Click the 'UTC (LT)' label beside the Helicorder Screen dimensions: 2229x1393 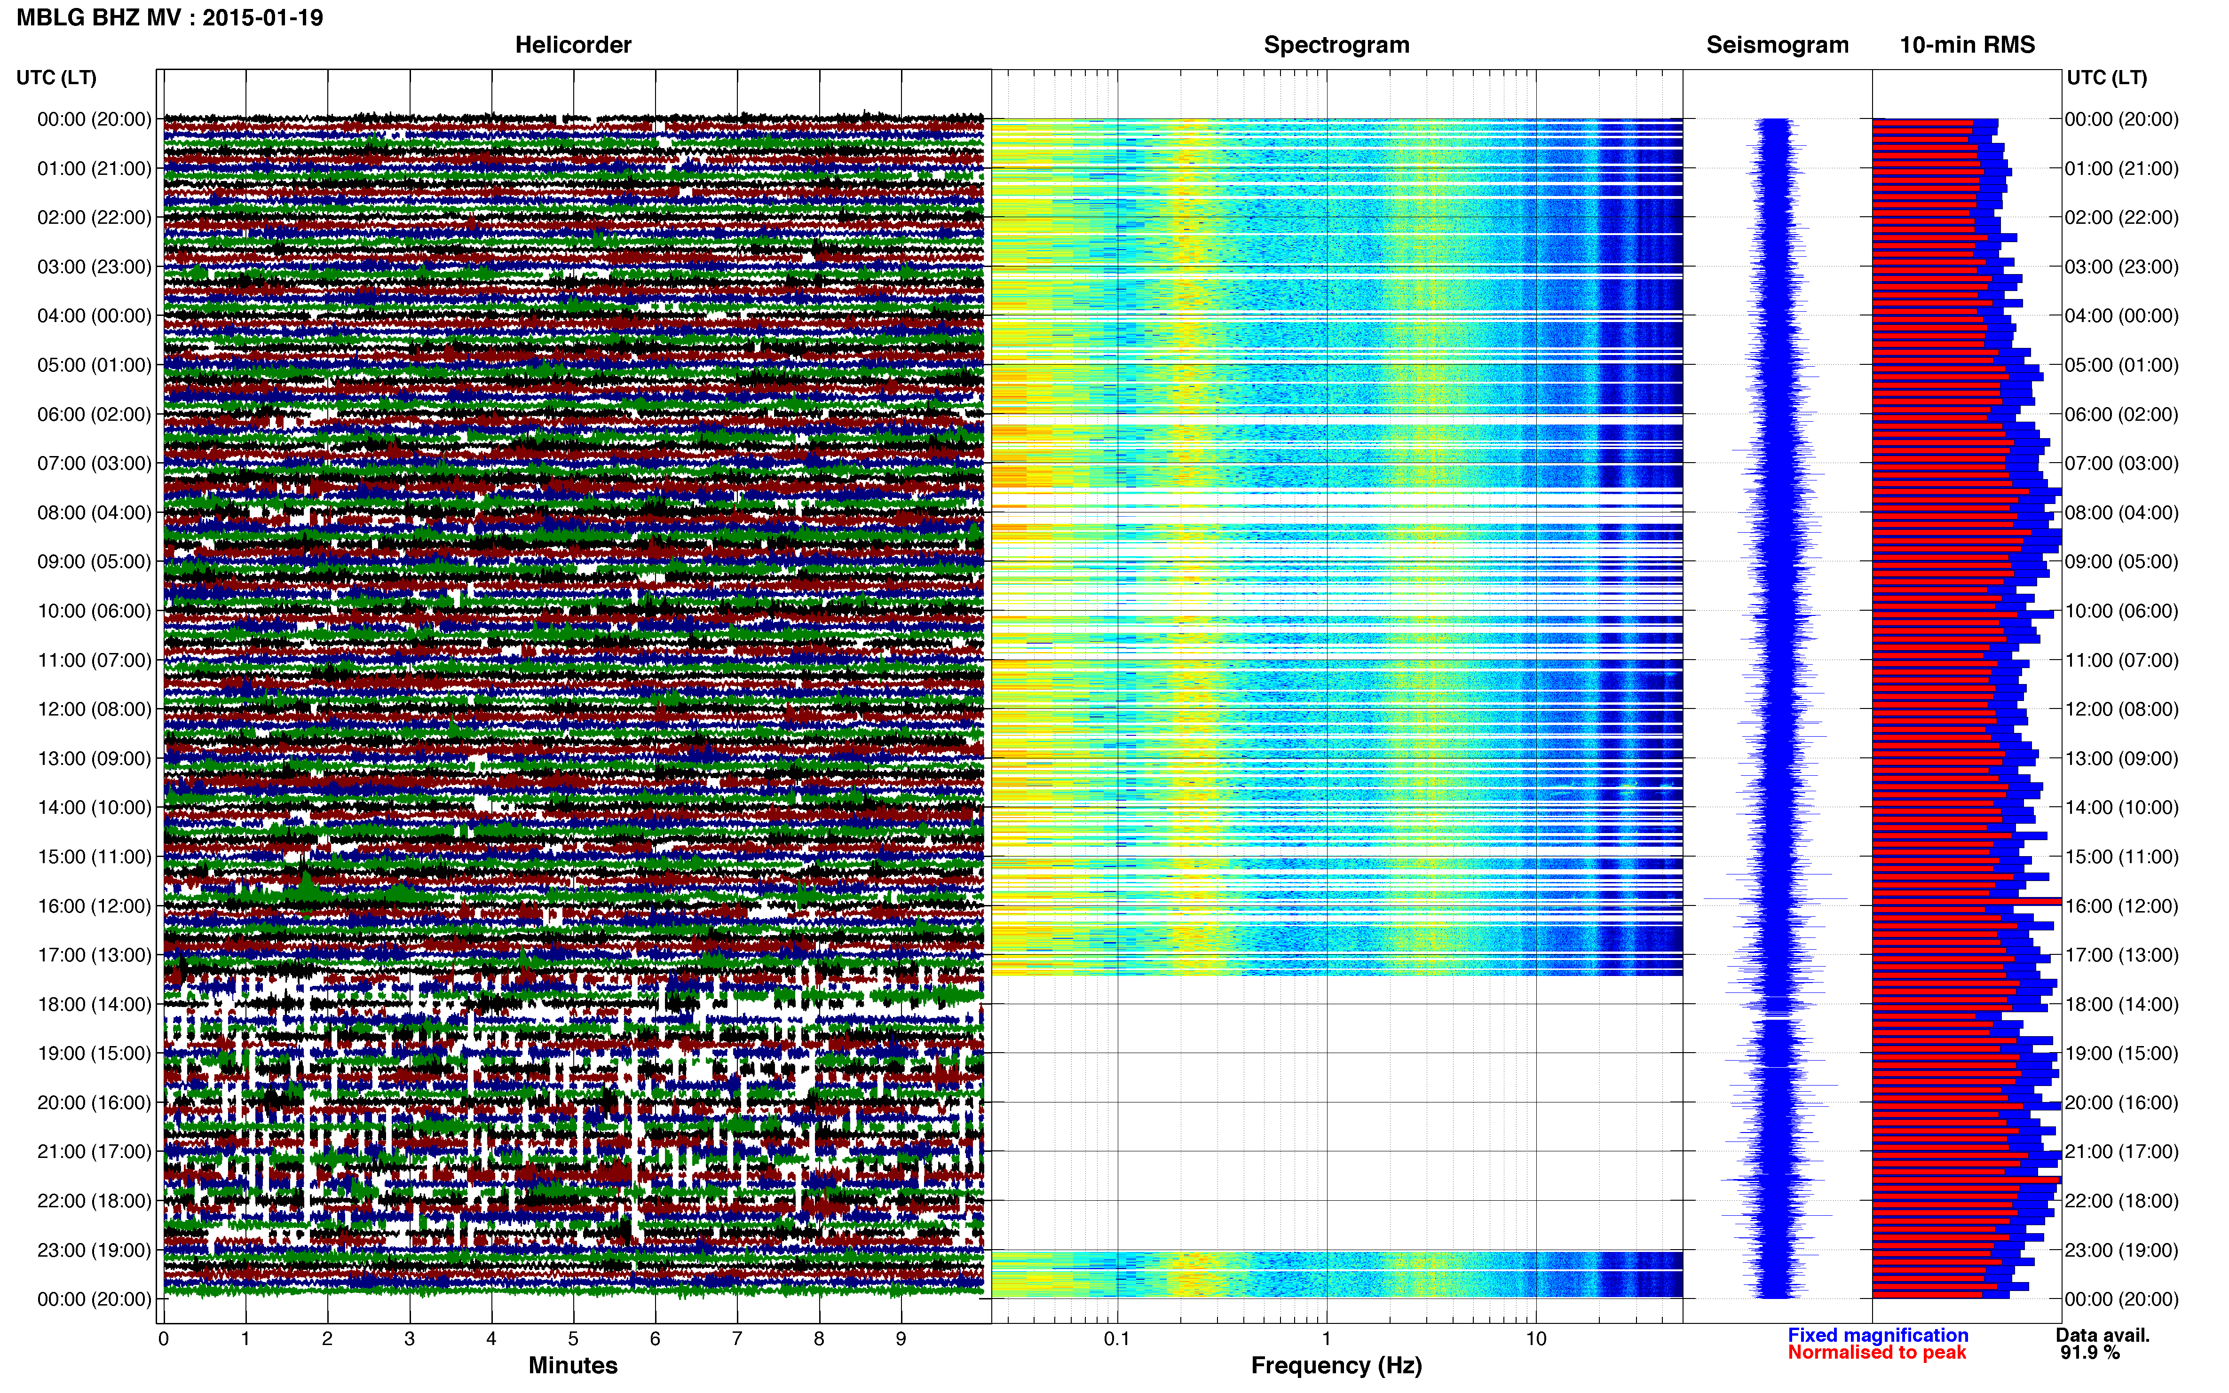click(56, 78)
